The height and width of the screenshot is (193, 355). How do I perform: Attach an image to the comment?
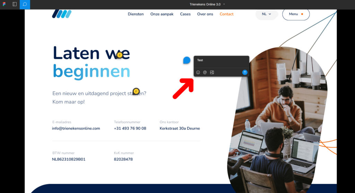coord(212,72)
